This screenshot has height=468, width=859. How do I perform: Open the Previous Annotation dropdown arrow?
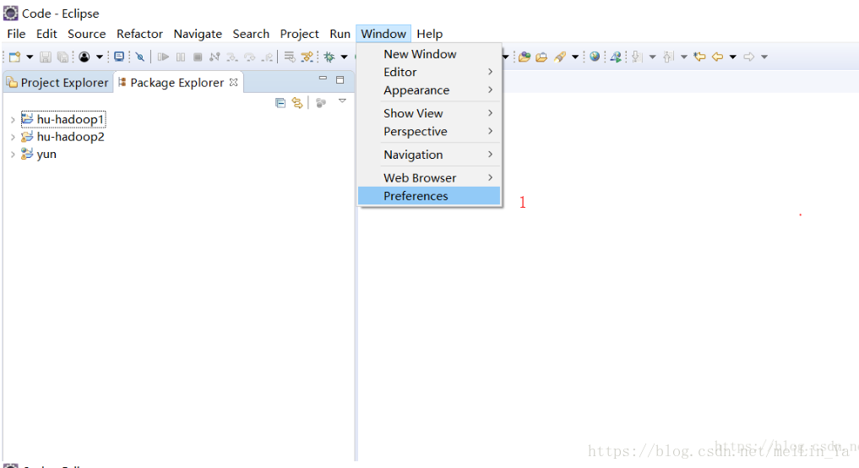coord(683,57)
